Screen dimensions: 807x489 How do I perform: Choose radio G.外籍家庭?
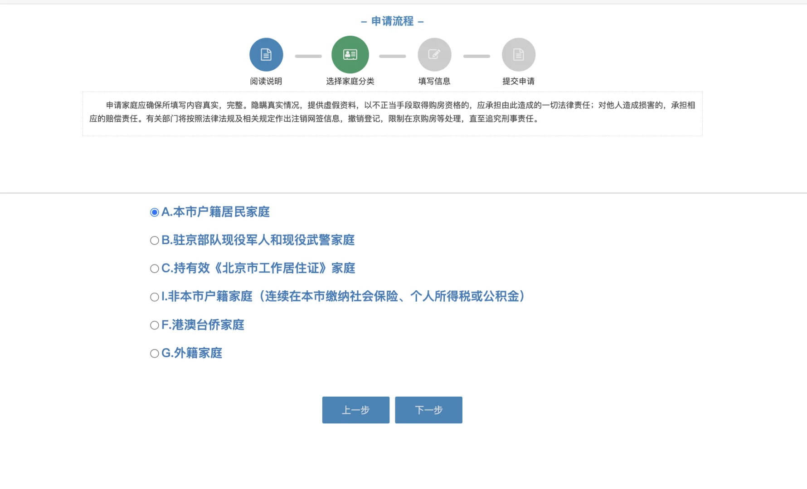click(155, 354)
